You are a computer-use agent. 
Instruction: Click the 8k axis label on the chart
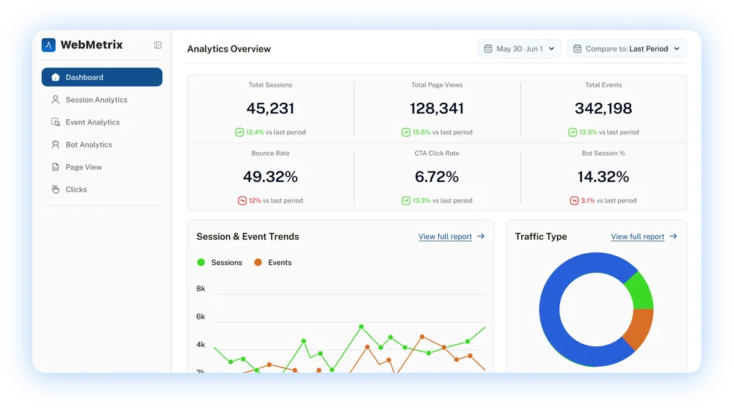click(201, 288)
